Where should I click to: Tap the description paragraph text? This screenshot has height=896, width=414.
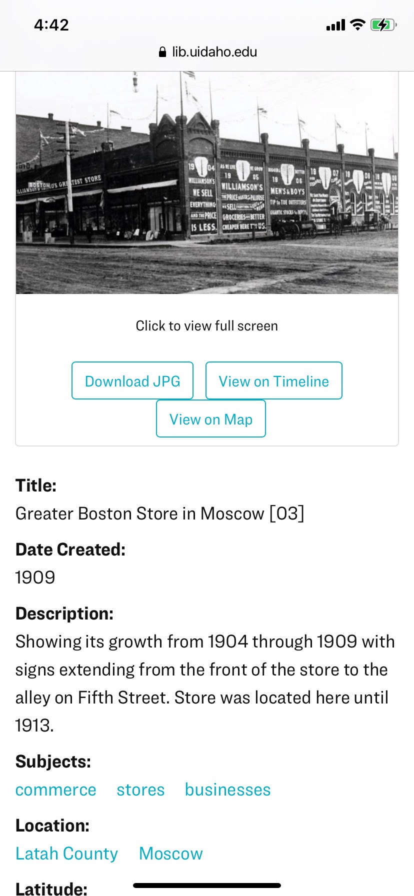pos(205,683)
